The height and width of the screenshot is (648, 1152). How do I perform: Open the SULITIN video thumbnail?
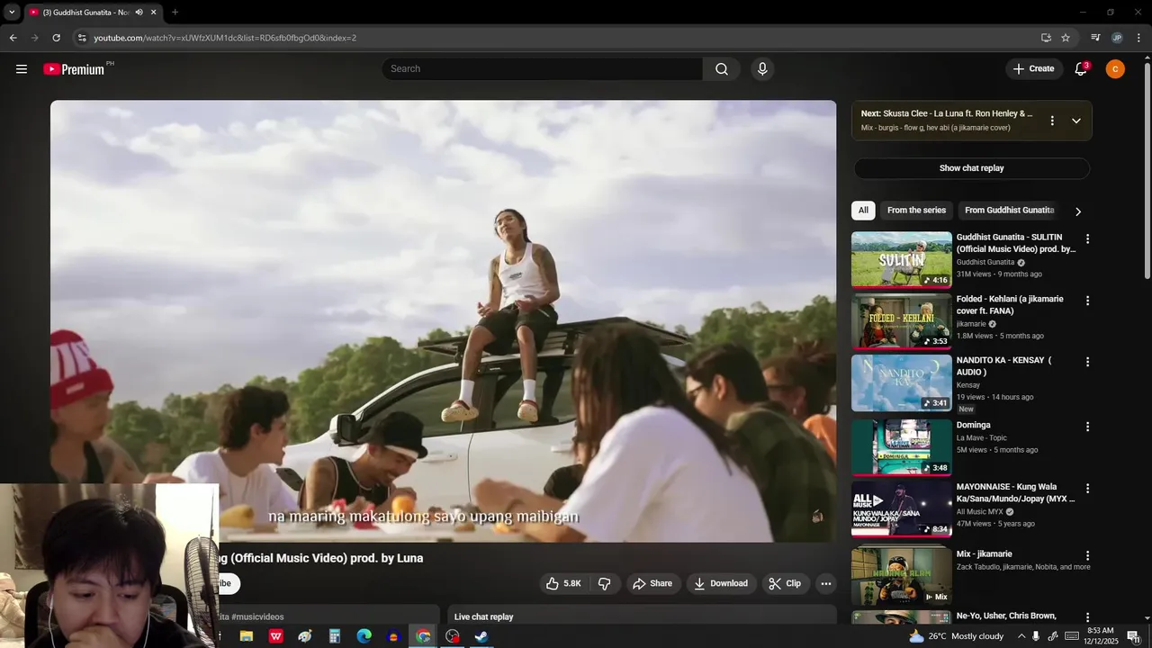pyautogui.click(x=902, y=259)
